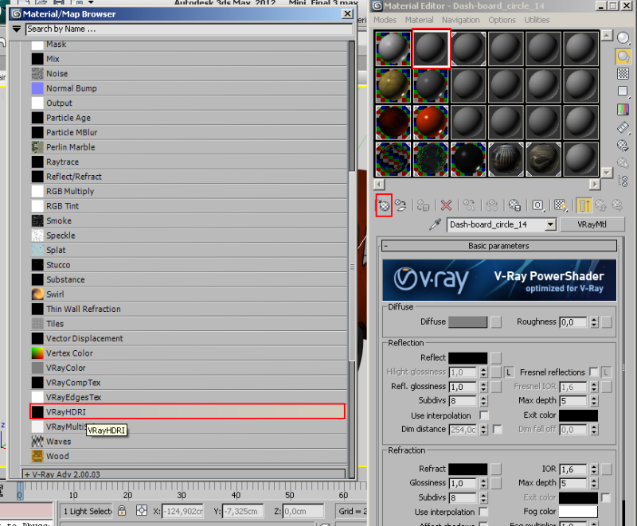
Task: Click the Make Preview icon
Action: 623,127
